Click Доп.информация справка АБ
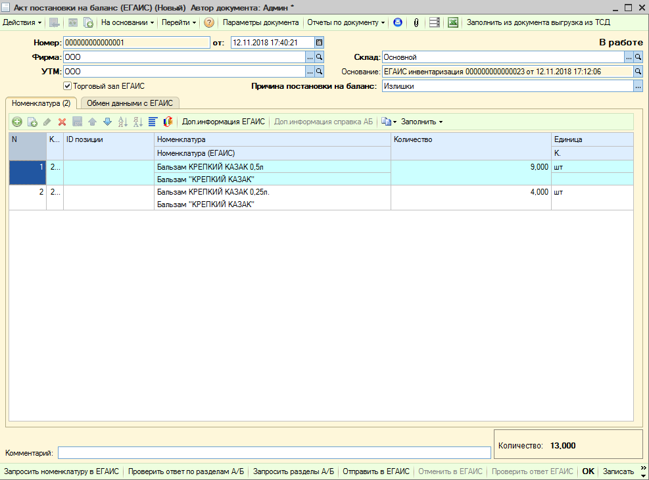The height and width of the screenshot is (480, 649). pyautogui.click(x=324, y=122)
